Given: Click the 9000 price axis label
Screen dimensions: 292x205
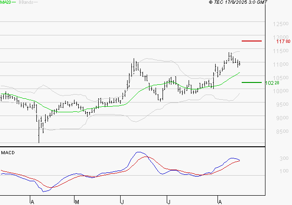Looking at the screenshot, I should coord(282,118).
